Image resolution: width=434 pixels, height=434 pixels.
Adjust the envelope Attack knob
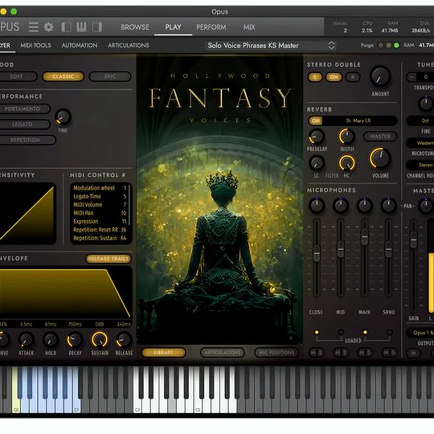coord(26,340)
